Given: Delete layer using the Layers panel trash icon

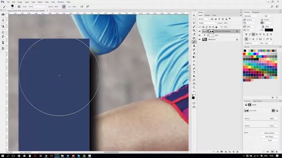Looking at the screenshot, I should 237,152.
